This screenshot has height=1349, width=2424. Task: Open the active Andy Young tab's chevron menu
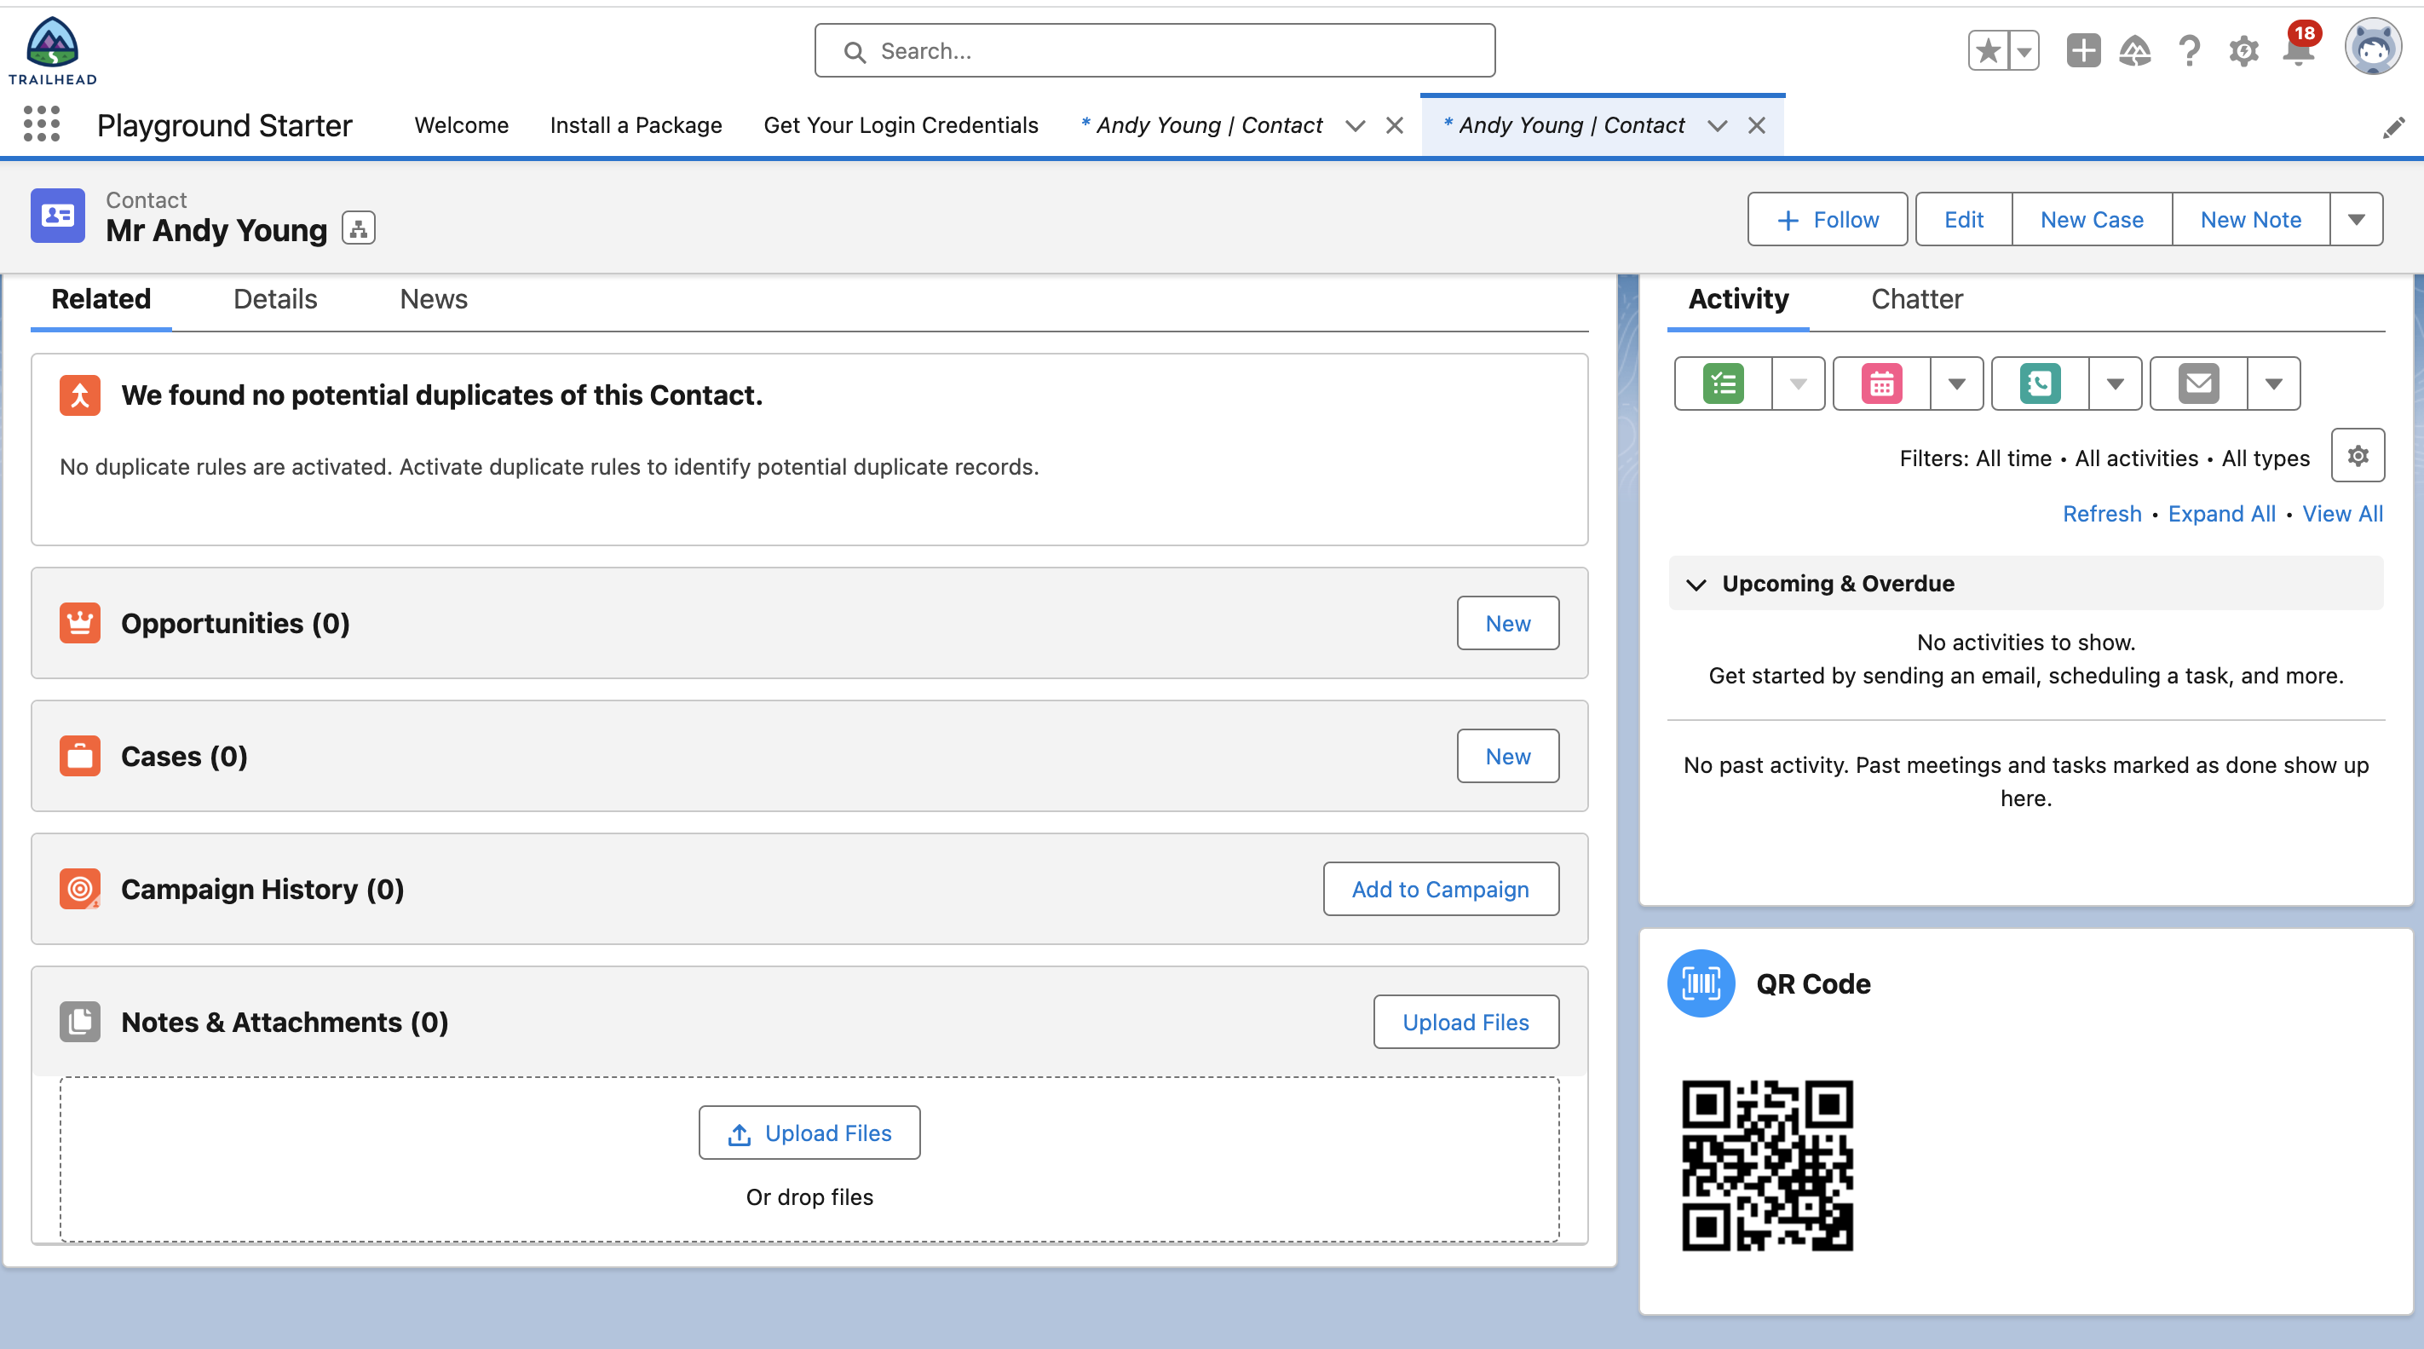point(1718,125)
